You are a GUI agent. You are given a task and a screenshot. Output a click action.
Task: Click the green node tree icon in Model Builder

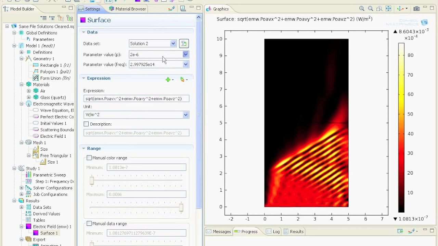pyautogui.click(x=70, y=18)
